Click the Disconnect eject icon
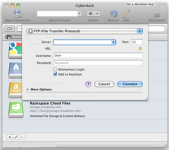169x150 pixels. click(157, 14)
